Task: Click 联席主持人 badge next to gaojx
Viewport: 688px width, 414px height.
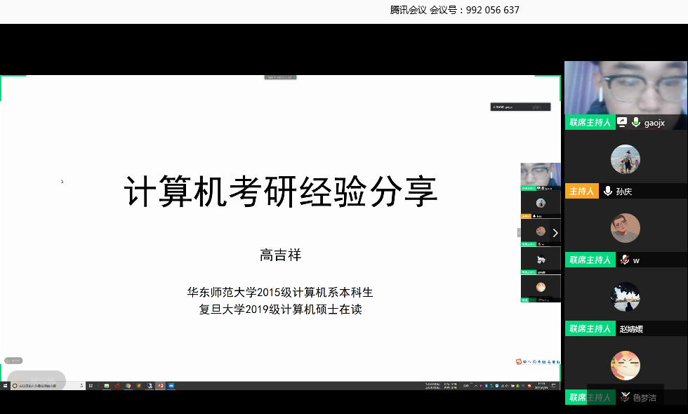Action: tap(590, 122)
